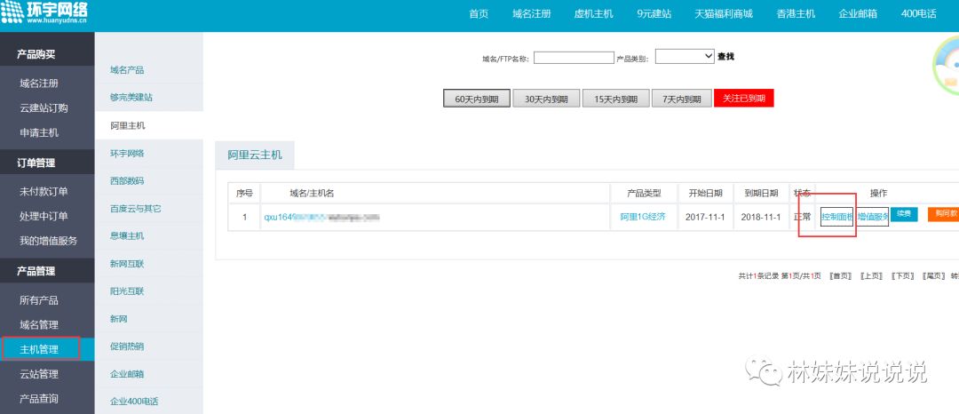Click the 查找 search button
Image resolution: width=959 pixels, height=414 pixels.
(x=726, y=57)
